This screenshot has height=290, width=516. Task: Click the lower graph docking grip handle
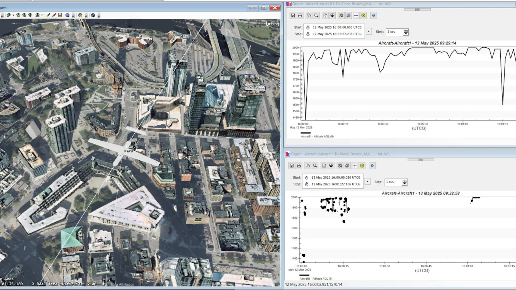421,160
